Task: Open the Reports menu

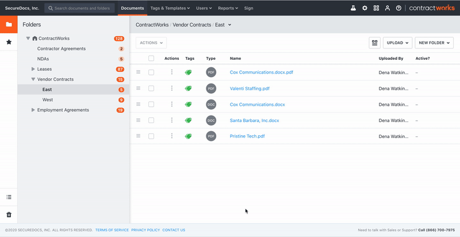Action: (228, 8)
